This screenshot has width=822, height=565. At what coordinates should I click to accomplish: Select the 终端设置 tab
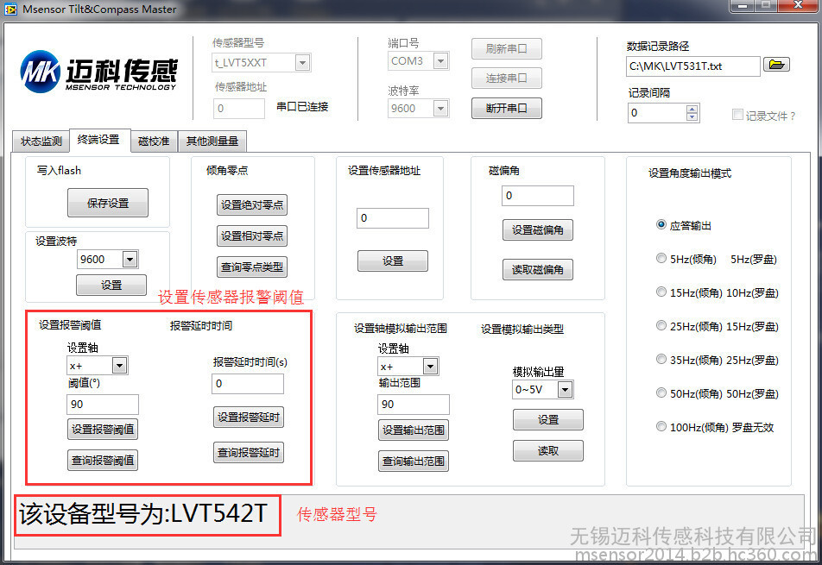click(x=99, y=140)
